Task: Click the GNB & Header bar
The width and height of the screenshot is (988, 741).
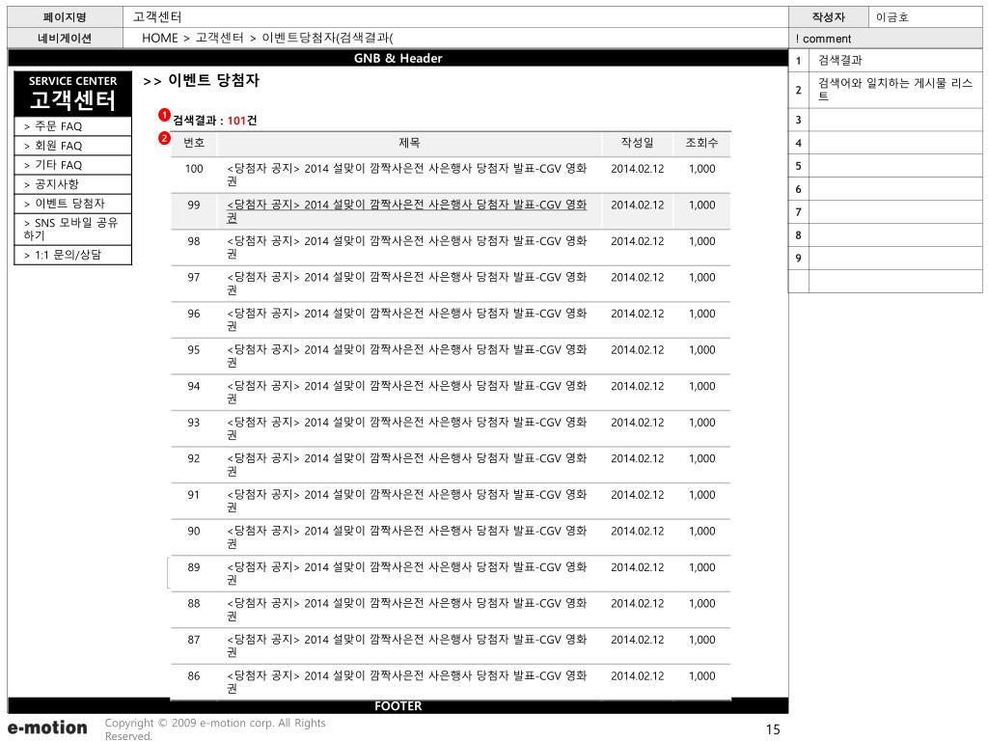Action: click(x=398, y=58)
